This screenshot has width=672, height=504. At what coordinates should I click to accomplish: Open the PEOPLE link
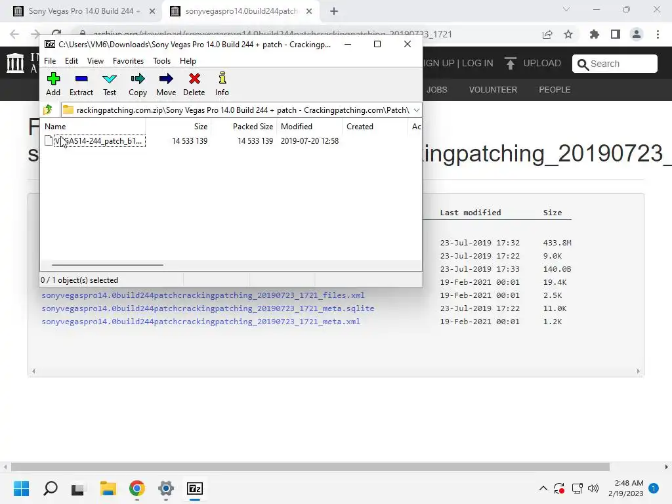point(555,89)
